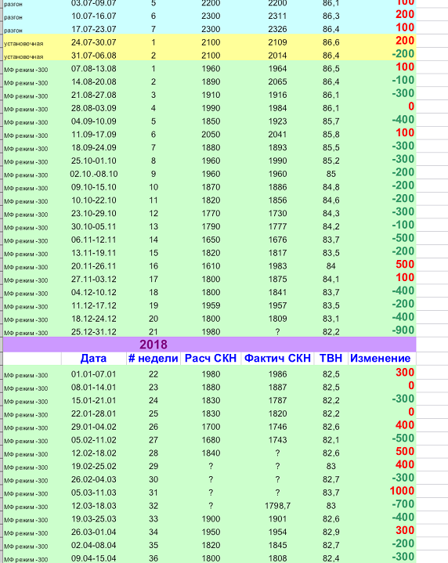
Task: Click the -900 change cell
Action: click(403, 330)
